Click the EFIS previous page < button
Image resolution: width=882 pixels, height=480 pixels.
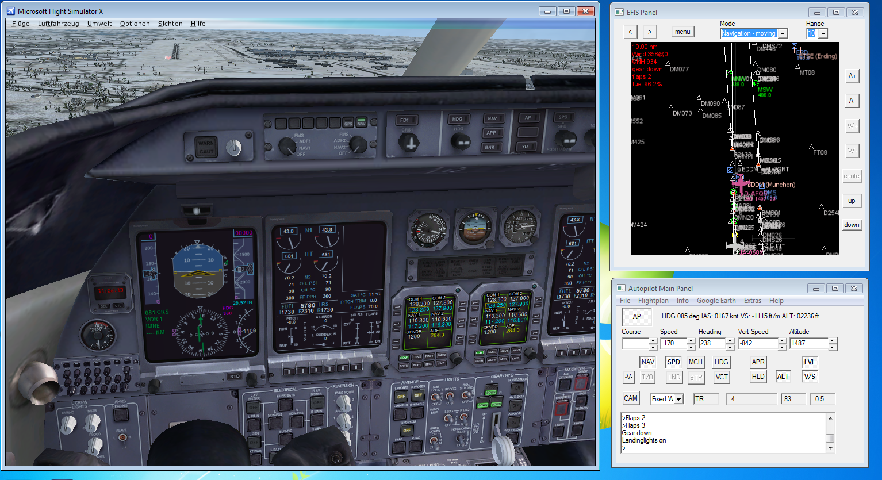(630, 32)
